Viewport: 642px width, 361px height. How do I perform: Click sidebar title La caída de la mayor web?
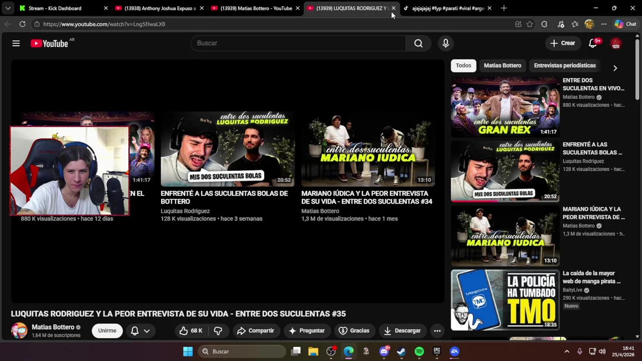(591, 277)
